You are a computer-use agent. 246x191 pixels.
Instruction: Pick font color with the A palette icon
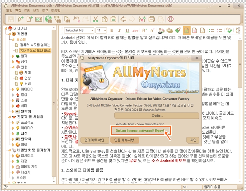pyautogui.click(x=162, y=31)
